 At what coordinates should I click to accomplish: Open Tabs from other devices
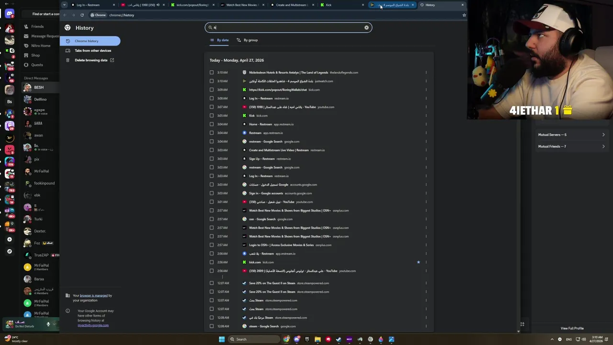(x=90, y=50)
